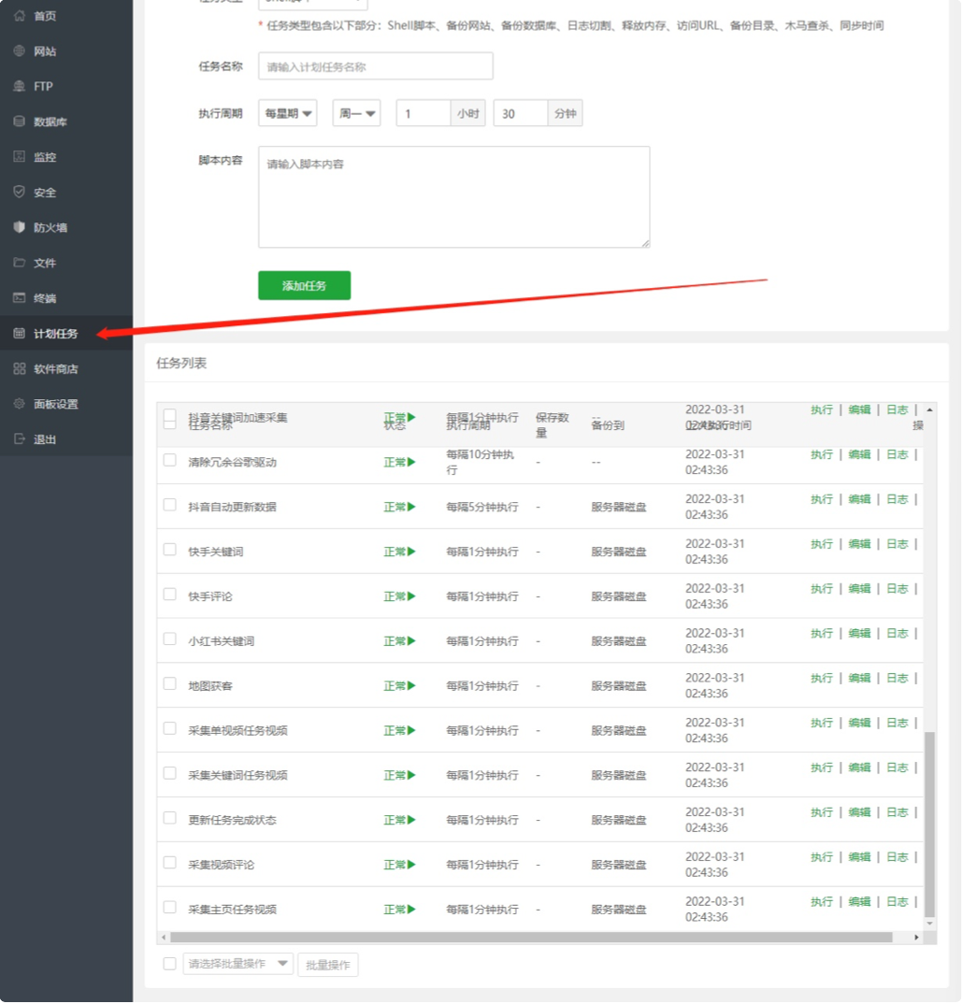This screenshot has width=963, height=1004.
Task: Click the hour input showing 1
Action: pyautogui.click(x=424, y=113)
